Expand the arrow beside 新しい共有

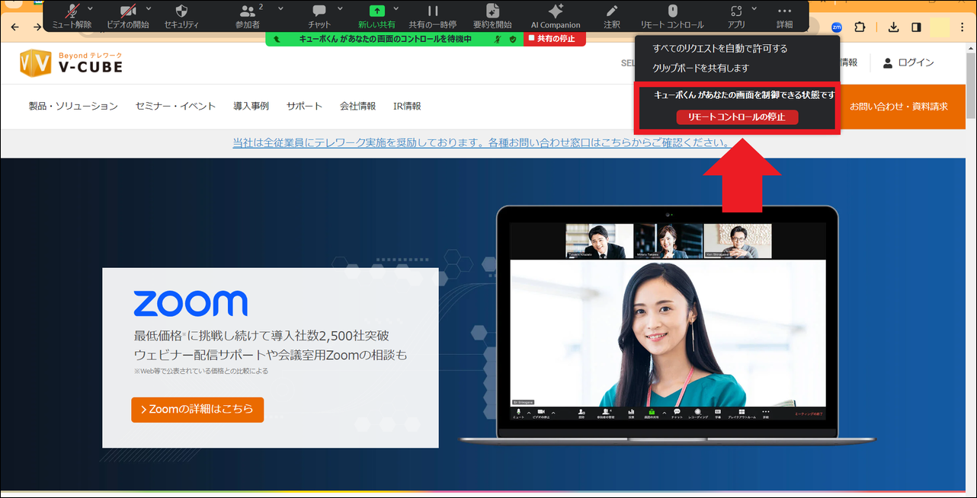click(x=396, y=8)
